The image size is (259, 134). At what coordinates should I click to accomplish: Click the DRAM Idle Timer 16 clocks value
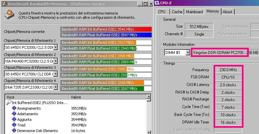click(x=228, y=122)
